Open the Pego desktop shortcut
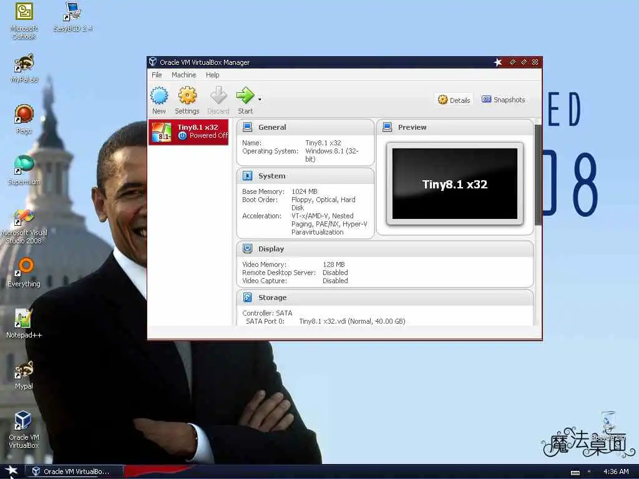Image resolution: width=639 pixels, height=479 pixels. (24, 119)
